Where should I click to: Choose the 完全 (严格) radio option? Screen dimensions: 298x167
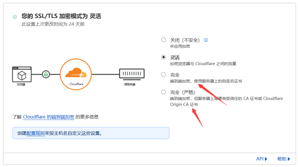[x=164, y=92]
